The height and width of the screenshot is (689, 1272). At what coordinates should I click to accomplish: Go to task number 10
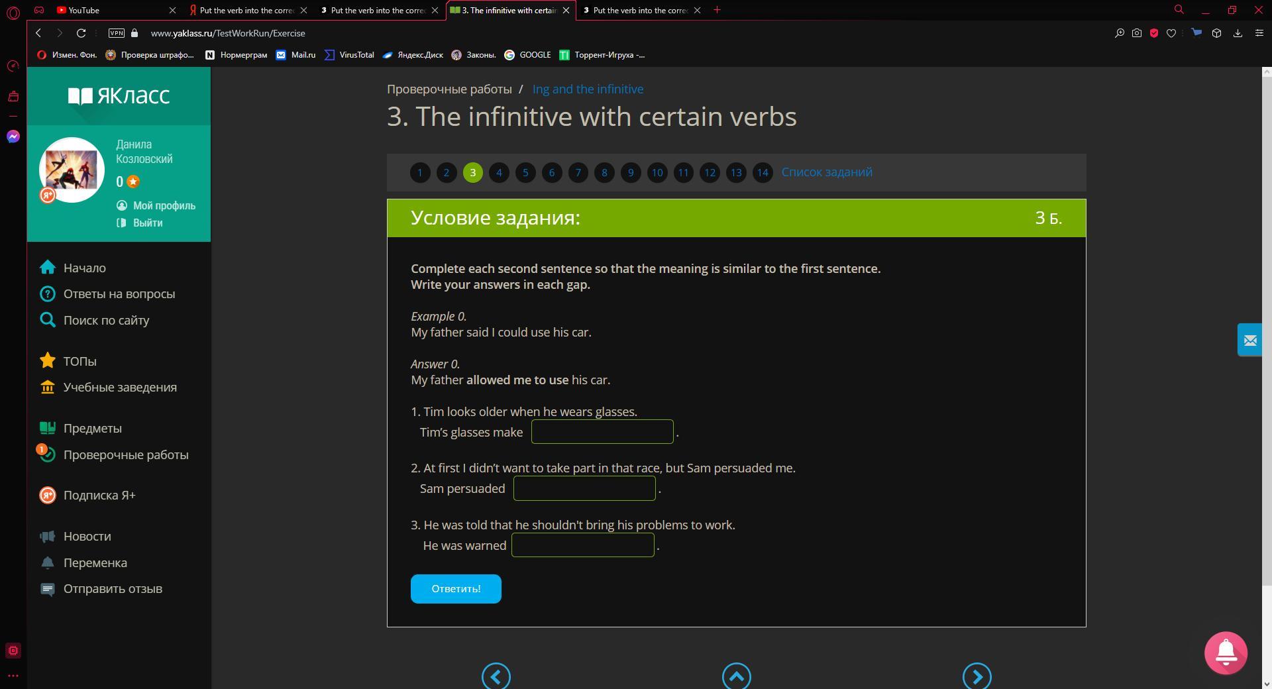click(657, 173)
